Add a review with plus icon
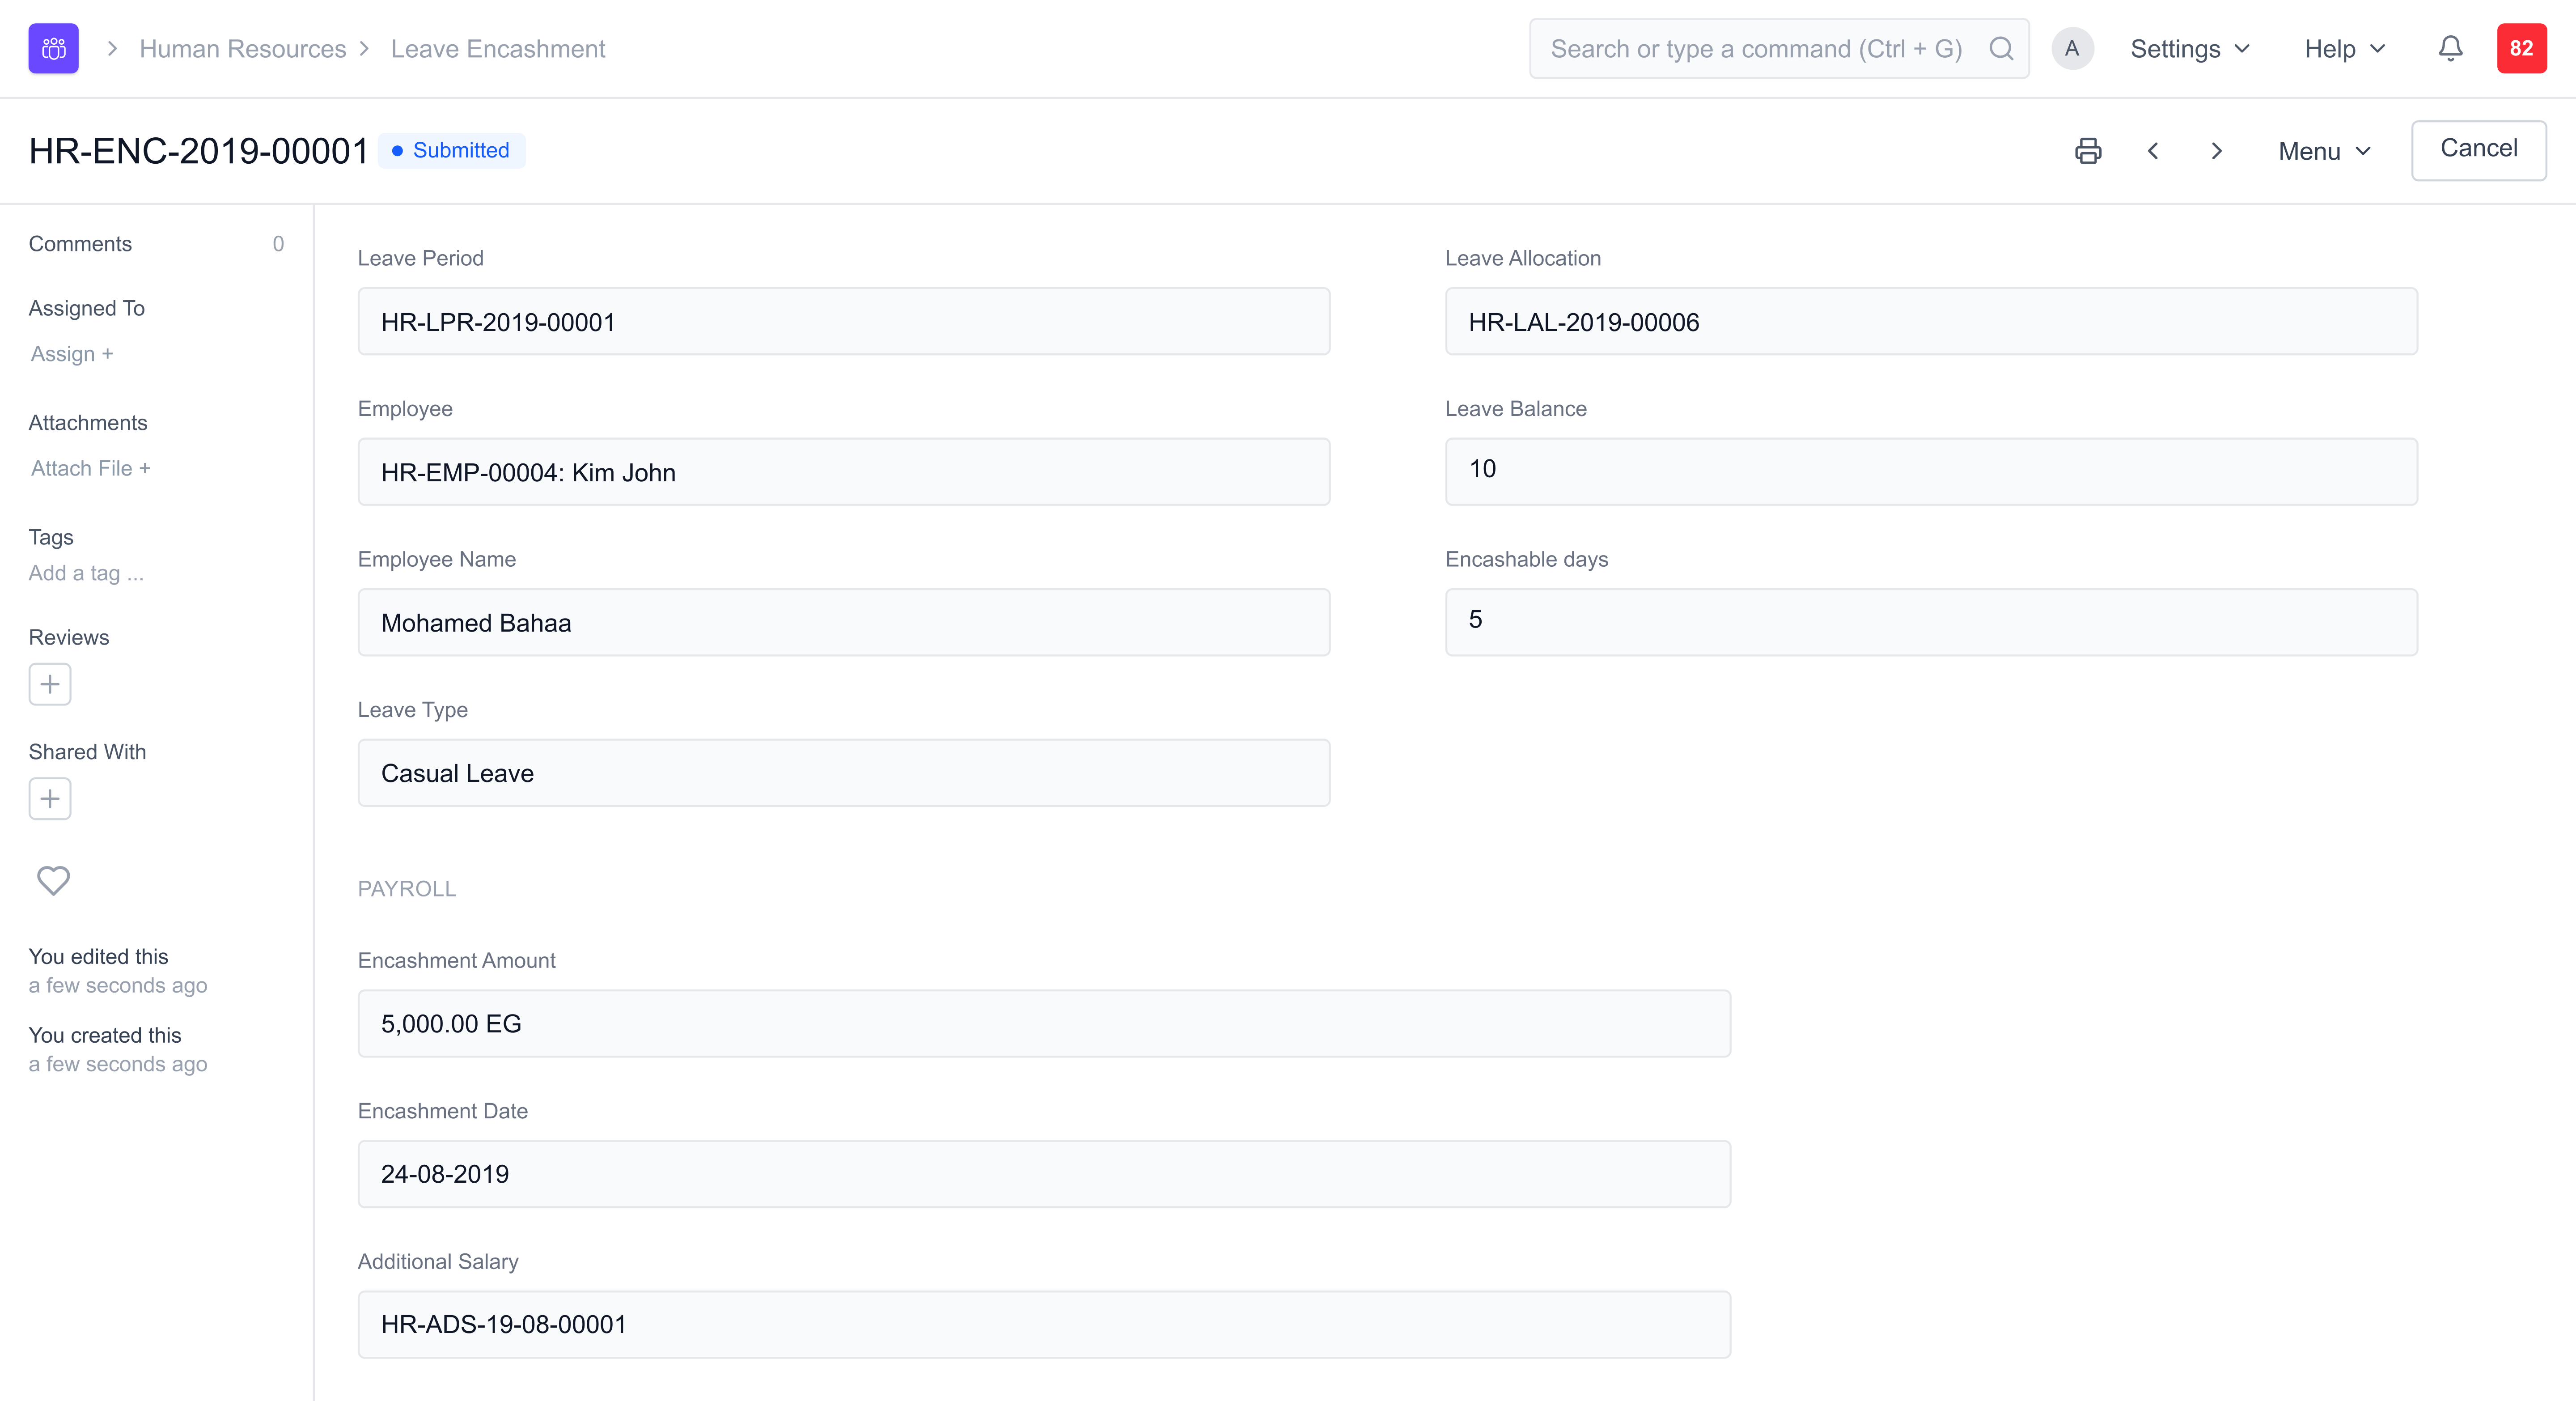2576x1401 pixels. (50, 684)
